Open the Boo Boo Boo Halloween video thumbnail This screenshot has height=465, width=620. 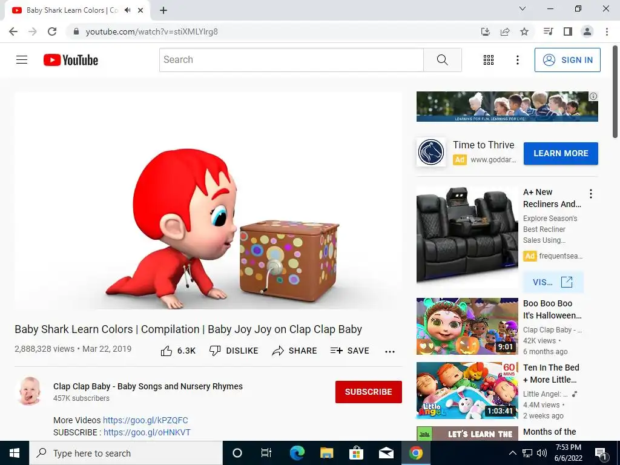(x=467, y=326)
